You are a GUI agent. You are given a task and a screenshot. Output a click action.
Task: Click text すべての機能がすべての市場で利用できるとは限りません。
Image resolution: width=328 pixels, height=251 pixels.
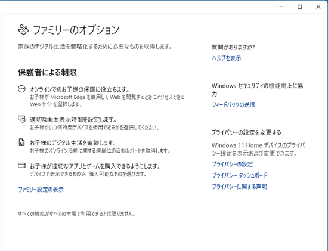(76, 214)
